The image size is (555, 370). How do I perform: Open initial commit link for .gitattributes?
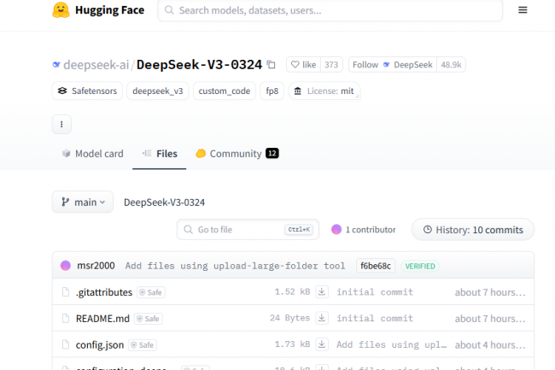pos(375,291)
